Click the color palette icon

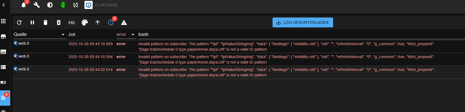click(85, 22)
